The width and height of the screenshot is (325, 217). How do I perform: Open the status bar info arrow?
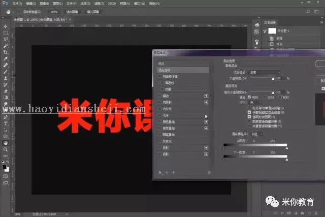[67, 214]
